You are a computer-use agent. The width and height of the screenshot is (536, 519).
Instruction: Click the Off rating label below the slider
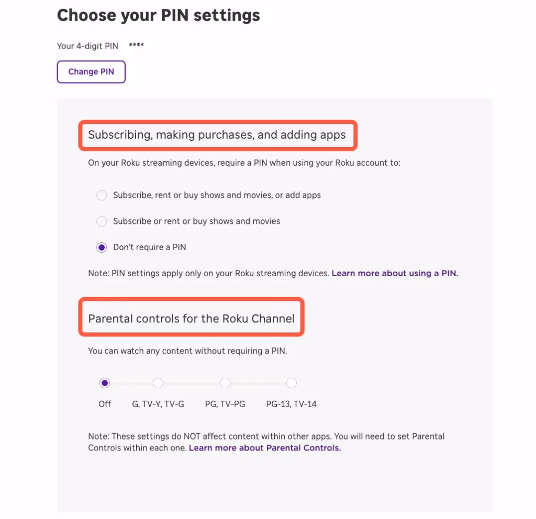tap(104, 403)
